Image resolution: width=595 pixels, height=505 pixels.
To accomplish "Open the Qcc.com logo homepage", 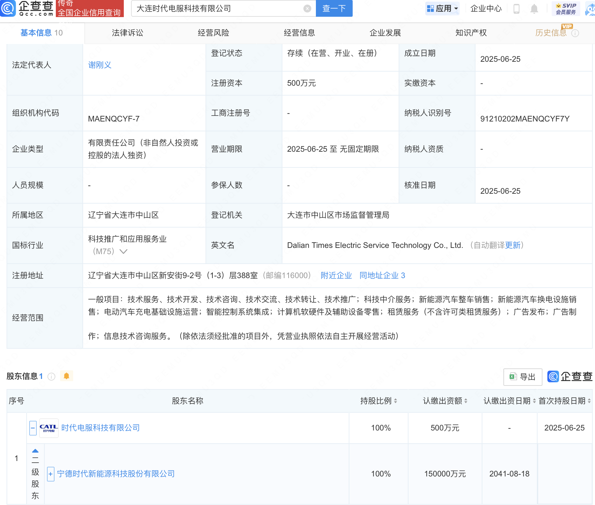I will point(27,8).
